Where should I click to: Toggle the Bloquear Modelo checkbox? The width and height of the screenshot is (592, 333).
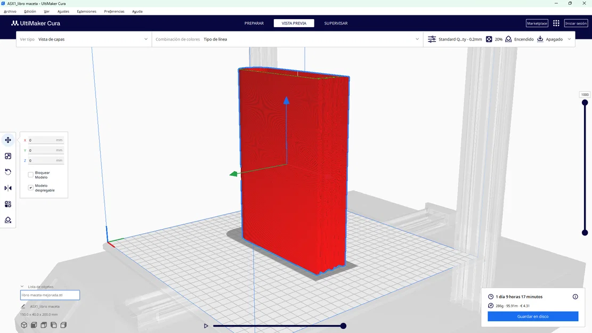[x=30, y=175]
